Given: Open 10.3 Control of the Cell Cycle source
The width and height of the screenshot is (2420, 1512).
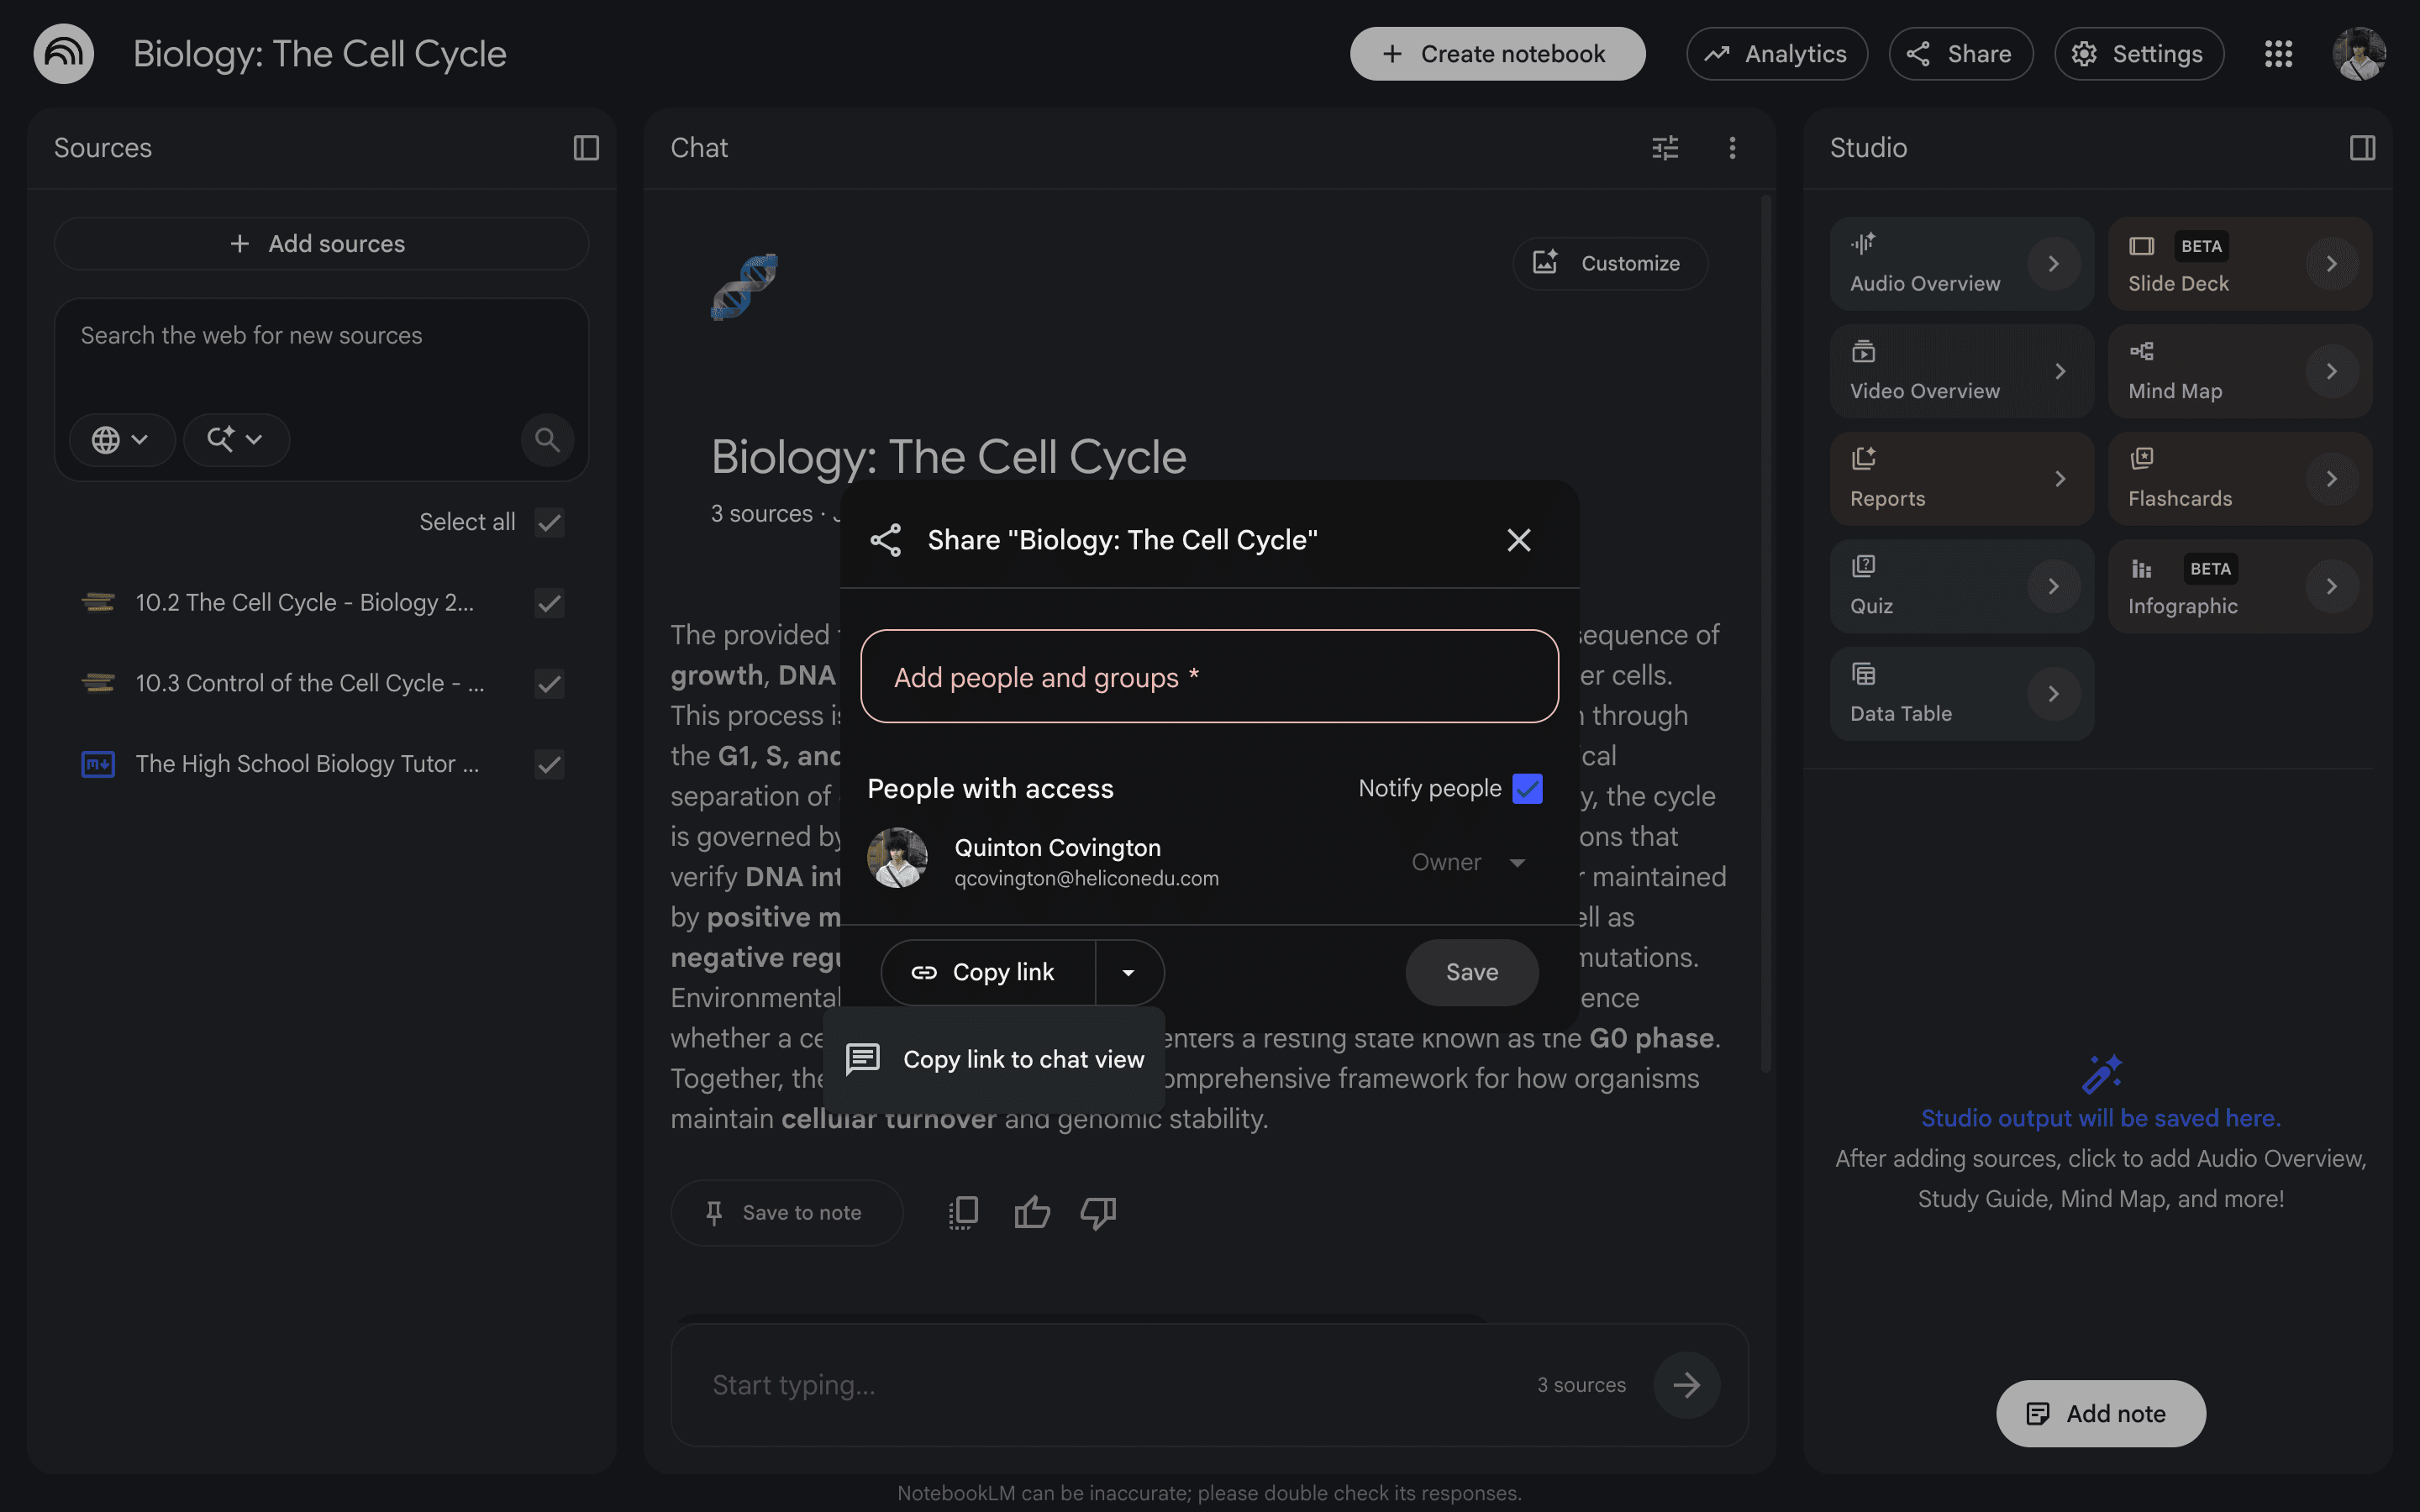Looking at the screenshot, I should [310, 684].
